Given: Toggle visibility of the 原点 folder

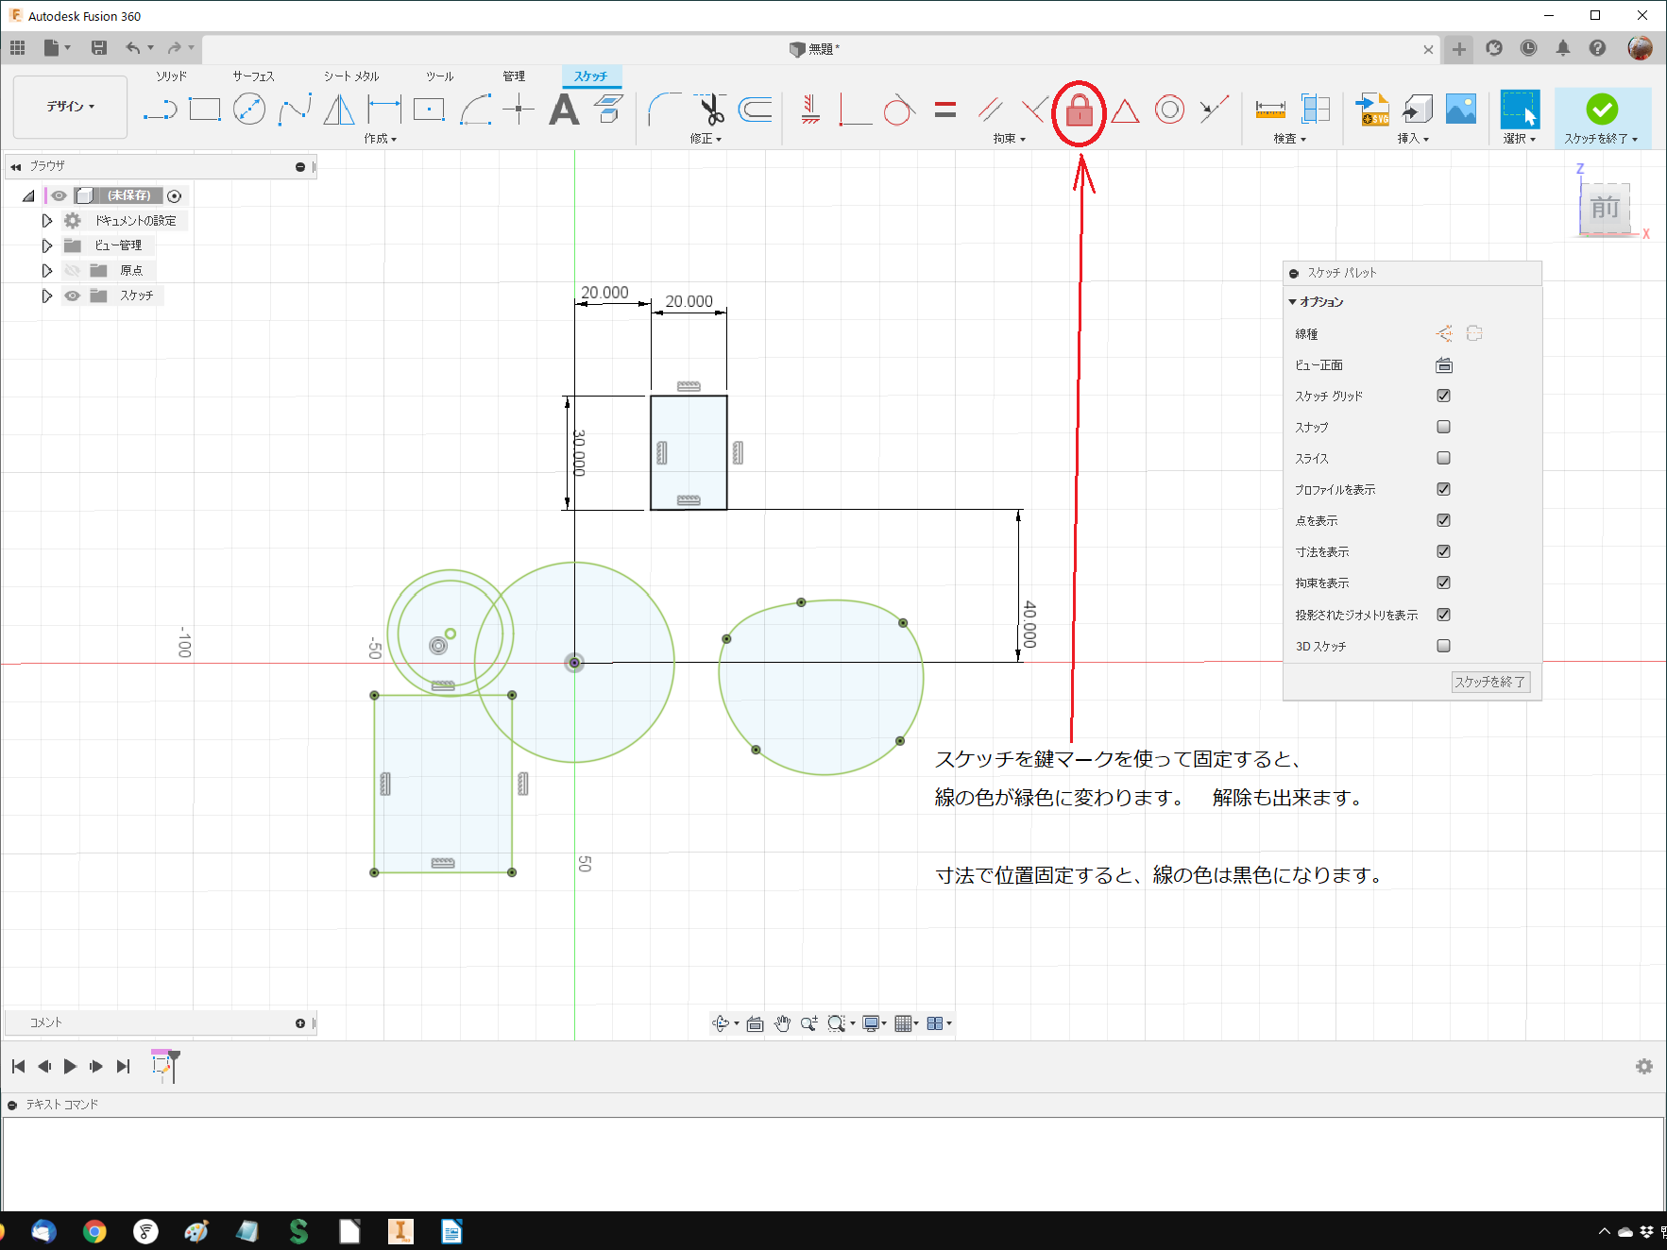Looking at the screenshot, I should click(72, 271).
